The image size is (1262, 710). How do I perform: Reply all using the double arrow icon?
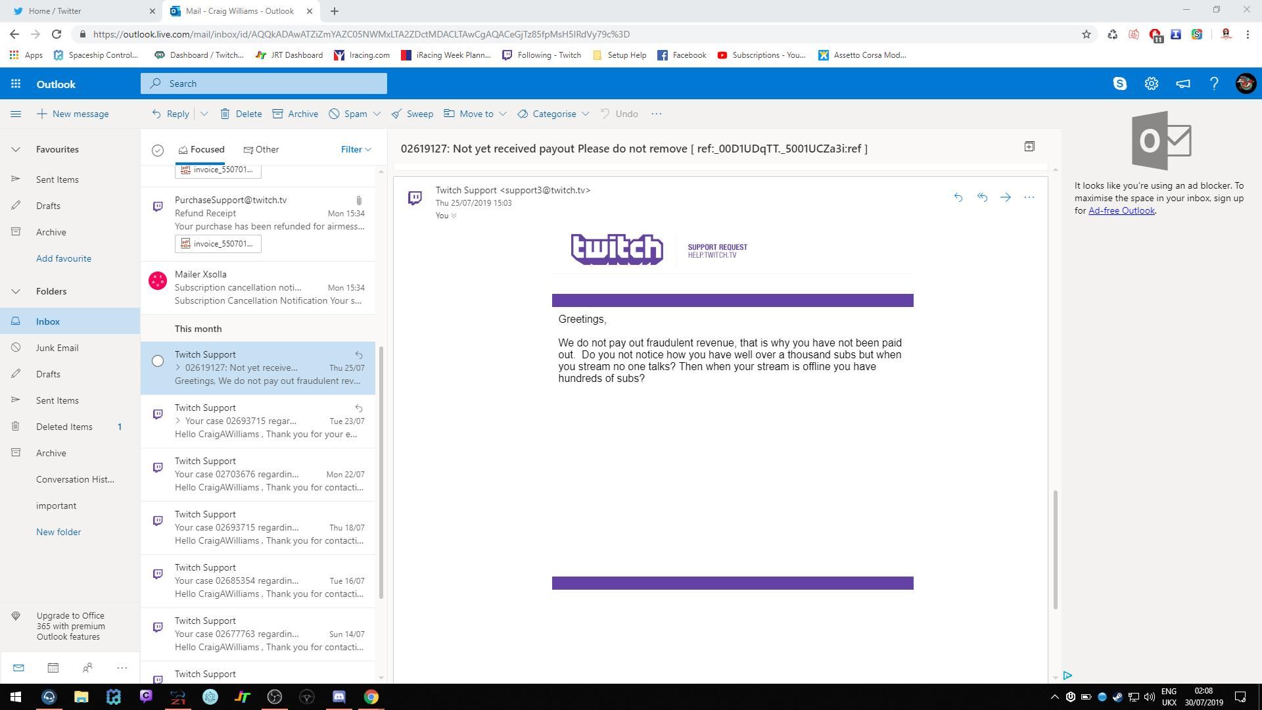click(982, 197)
